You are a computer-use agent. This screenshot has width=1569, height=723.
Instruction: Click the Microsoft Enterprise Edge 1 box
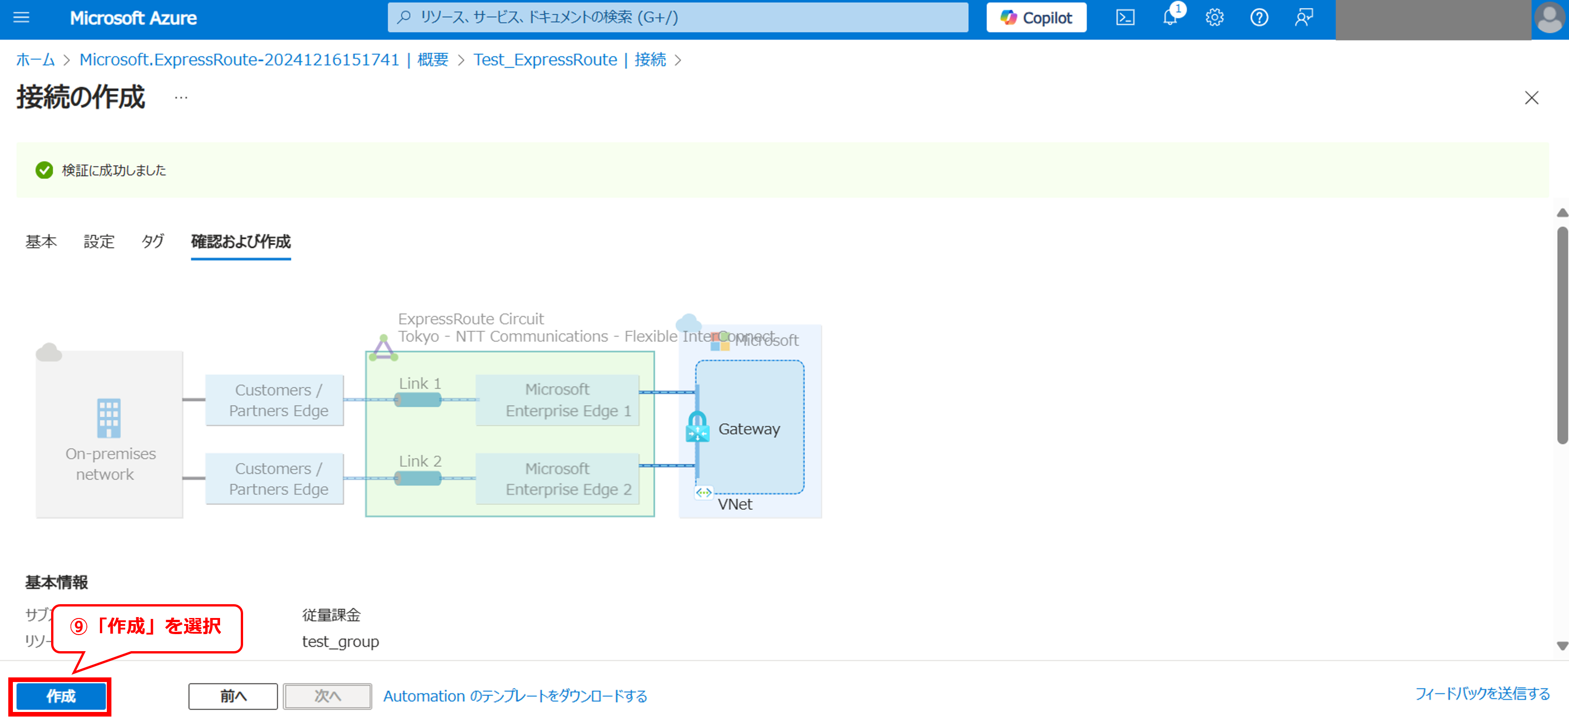pyautogui.click(x=558, y=400)
